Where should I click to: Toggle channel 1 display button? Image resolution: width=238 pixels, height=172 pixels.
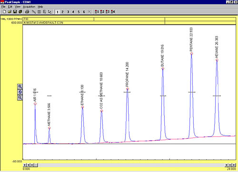[x=58, y=12]
